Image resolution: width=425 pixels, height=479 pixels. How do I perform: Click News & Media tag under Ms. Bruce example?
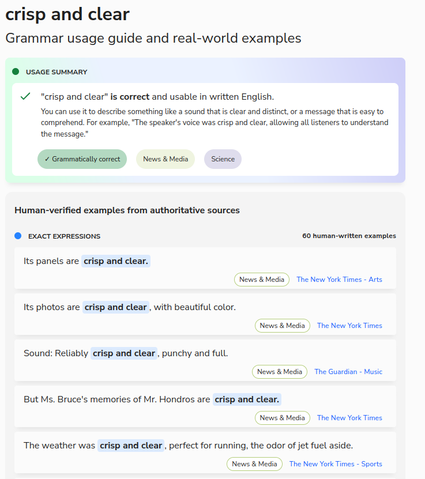pyautogui.click(x=283, y=418)
